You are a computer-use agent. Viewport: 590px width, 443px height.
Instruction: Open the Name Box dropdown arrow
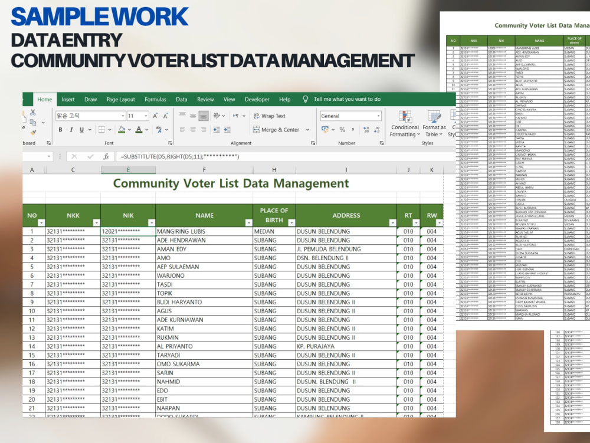click(x=49, y=156)
